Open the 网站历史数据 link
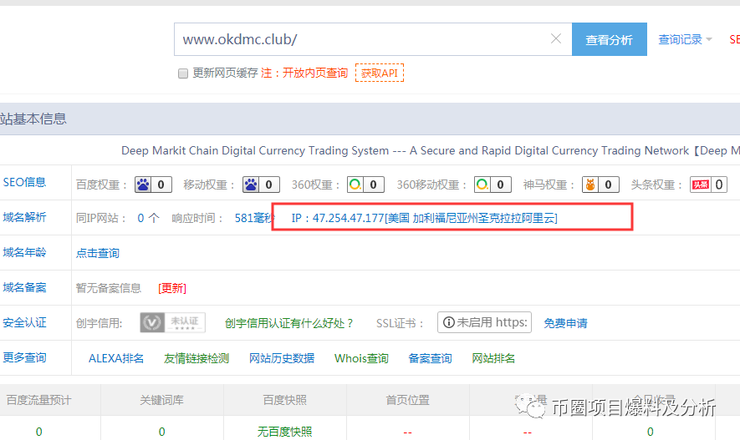The width and height of the screenshot is (740, 440). click(282, 358)
